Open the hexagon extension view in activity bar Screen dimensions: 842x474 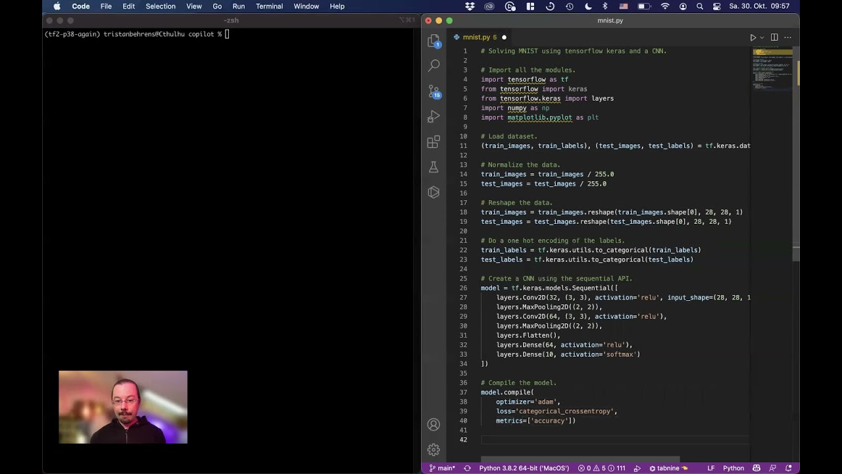click(433, 192)
